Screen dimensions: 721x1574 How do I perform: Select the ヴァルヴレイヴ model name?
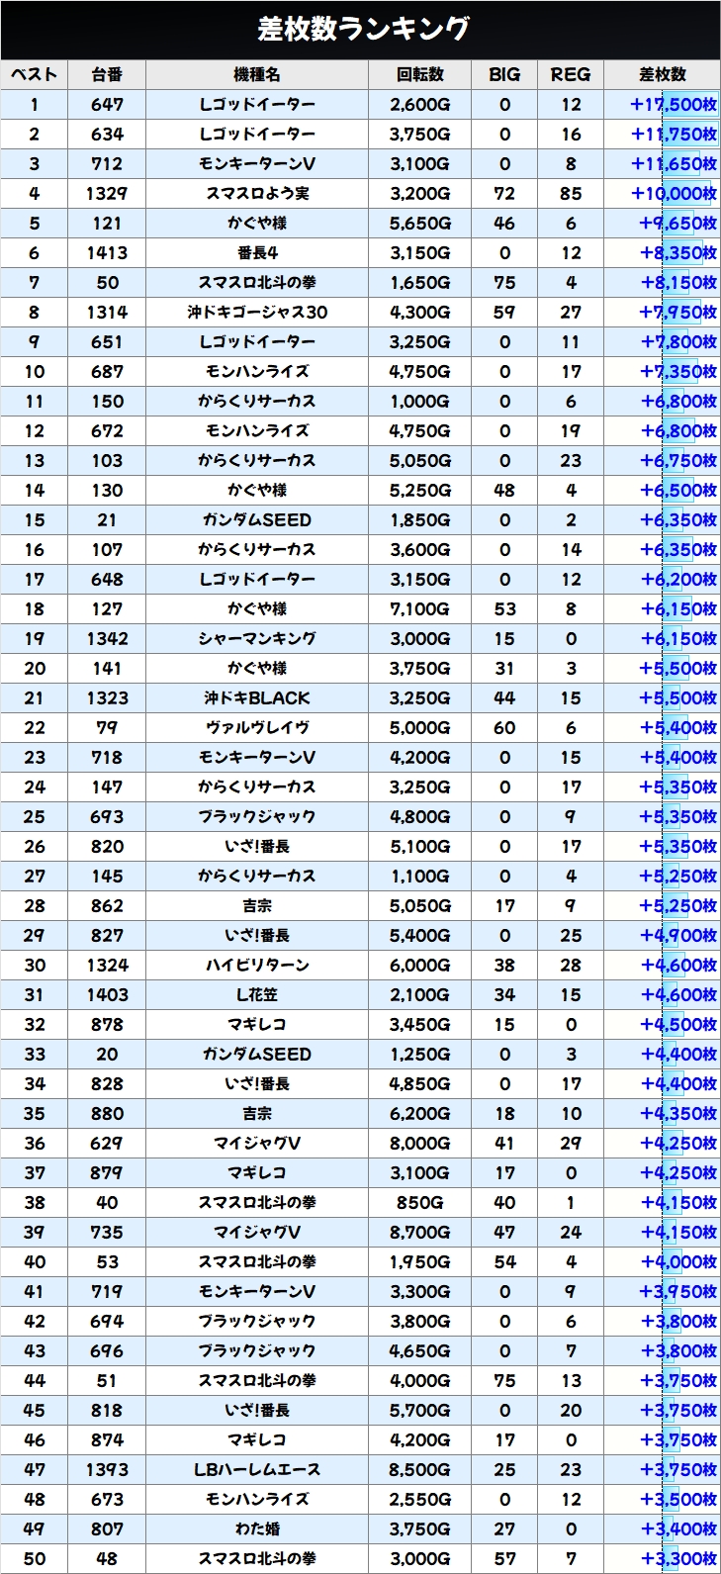(257, 727)
